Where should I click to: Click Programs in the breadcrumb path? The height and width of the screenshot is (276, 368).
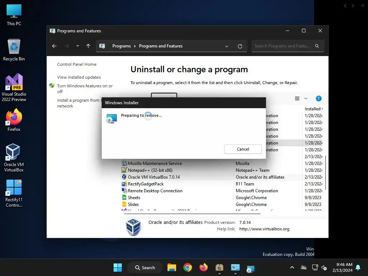tap(121, 46)
